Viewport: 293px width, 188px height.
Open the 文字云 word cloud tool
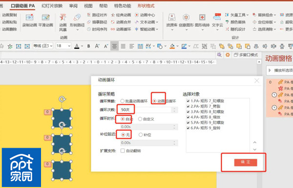(217, 21)
